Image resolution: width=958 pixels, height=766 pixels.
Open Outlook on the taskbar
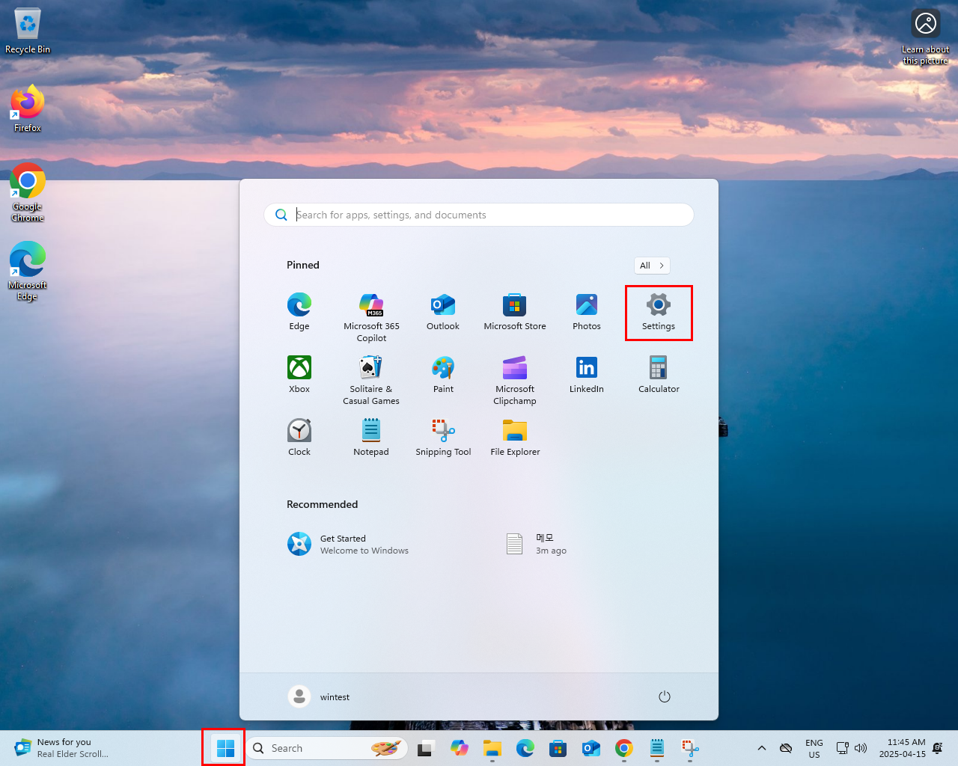(x=591, y=748)
